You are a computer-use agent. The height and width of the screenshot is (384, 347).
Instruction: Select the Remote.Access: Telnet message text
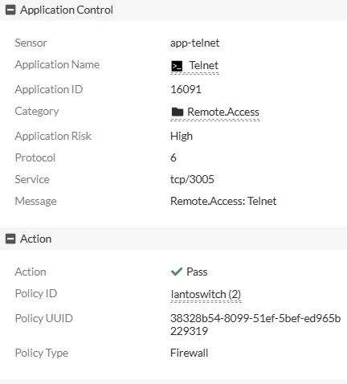[x=223, y=201]
